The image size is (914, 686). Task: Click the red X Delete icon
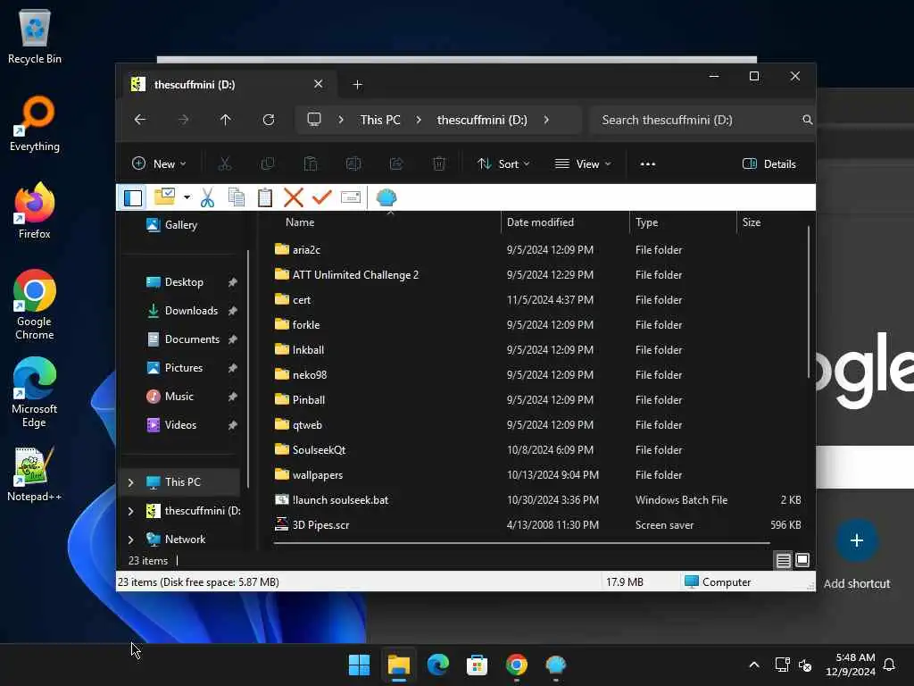(293, 197)
